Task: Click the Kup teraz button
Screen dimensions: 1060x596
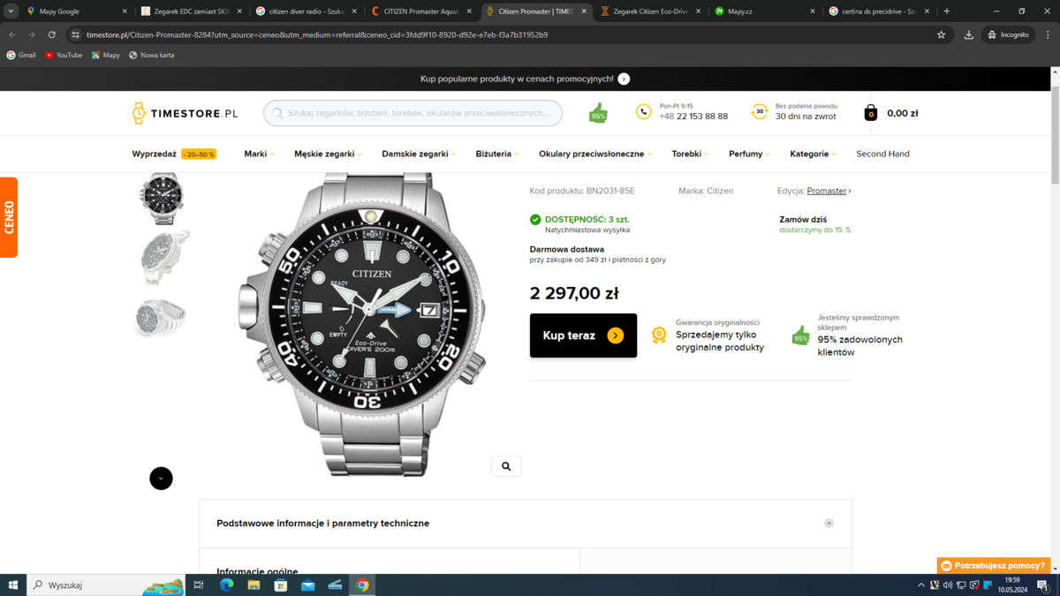Action: [583, 336]
